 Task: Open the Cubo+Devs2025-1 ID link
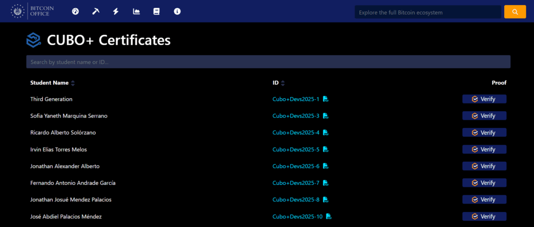pyautogui.click(x=296, y=99)
